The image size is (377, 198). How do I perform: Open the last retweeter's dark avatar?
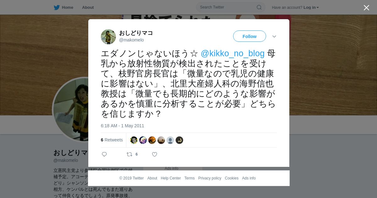(x=179, y=140)
